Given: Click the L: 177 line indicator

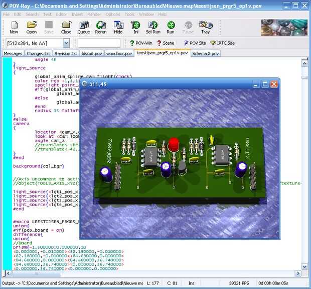Looking at the screenshot, I should pyautogui.click(x=152, y=283).
